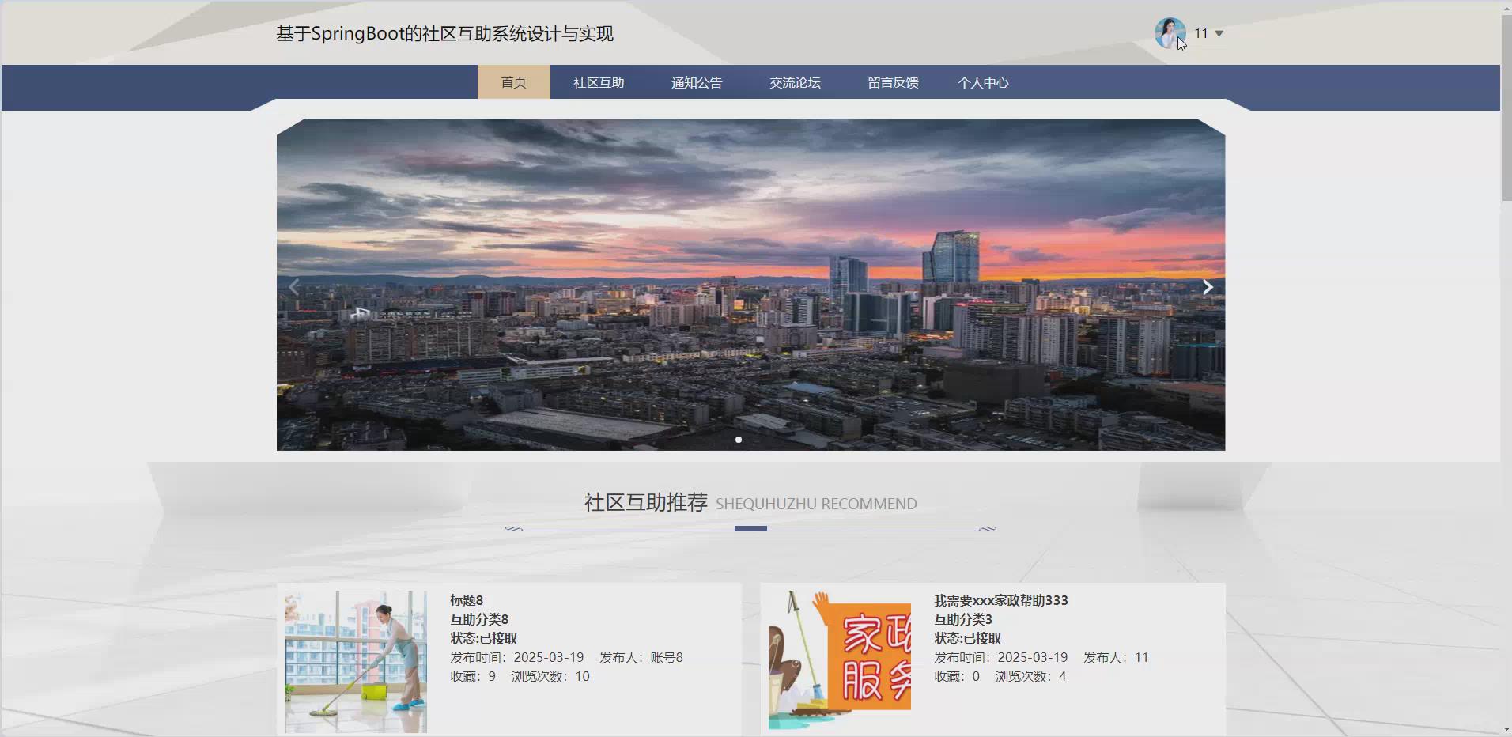Select the carousel dot indicator
Viewport: 1512px width, 737px height.
click(739, 439)
